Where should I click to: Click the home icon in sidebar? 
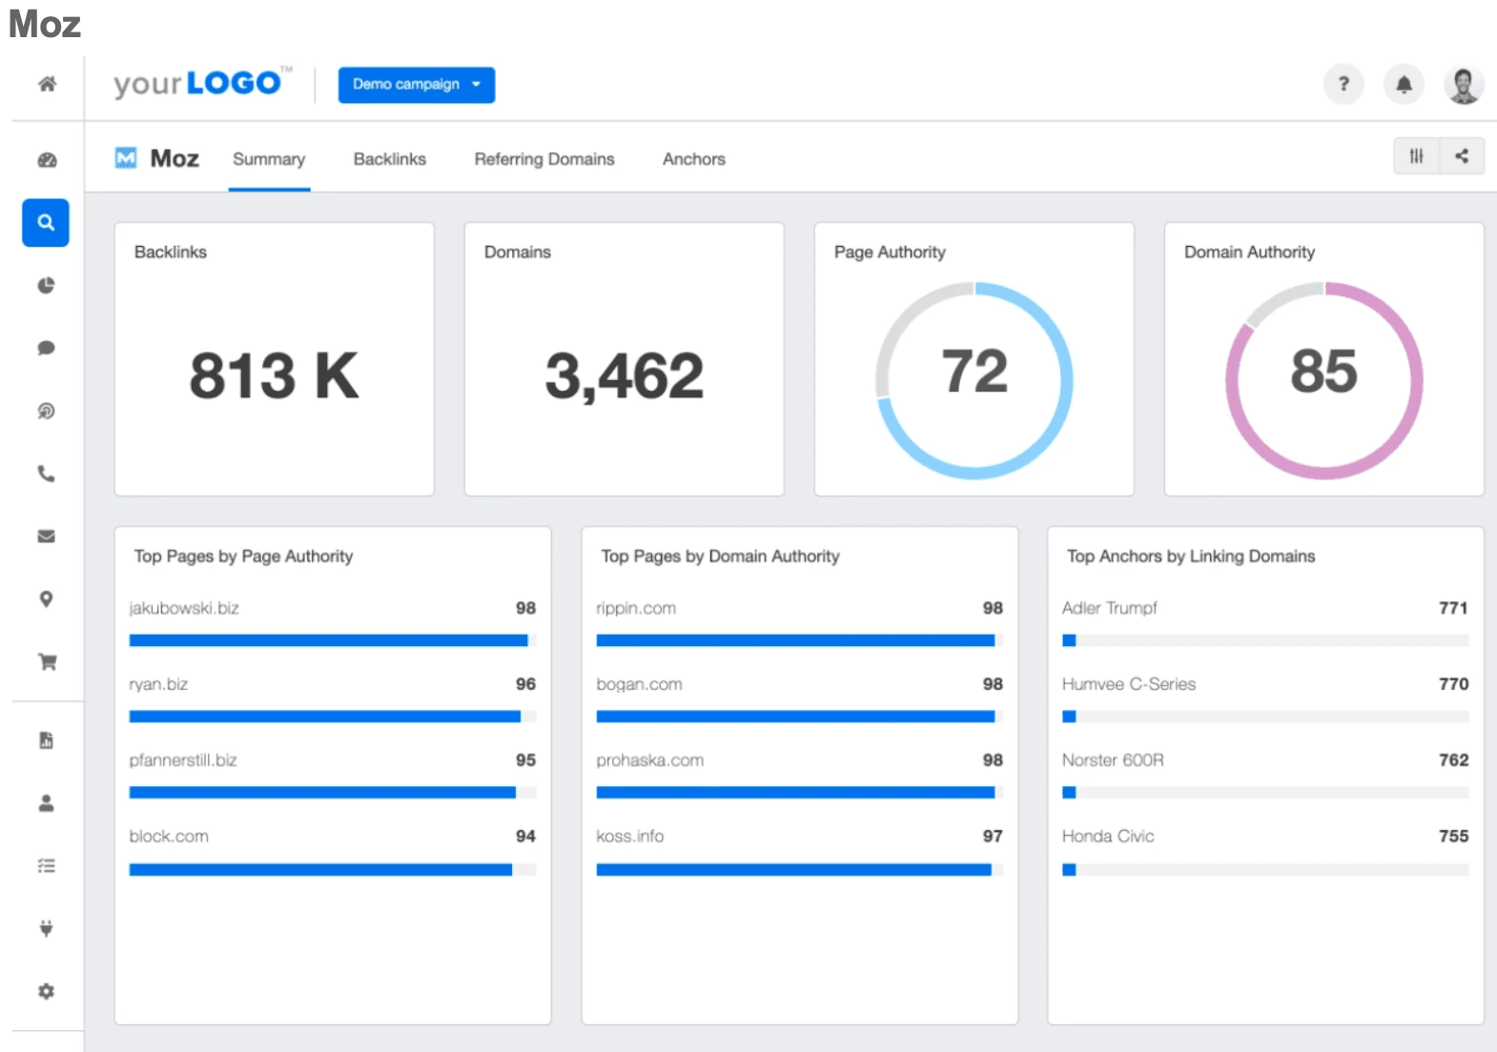click(x=47, y=84)
